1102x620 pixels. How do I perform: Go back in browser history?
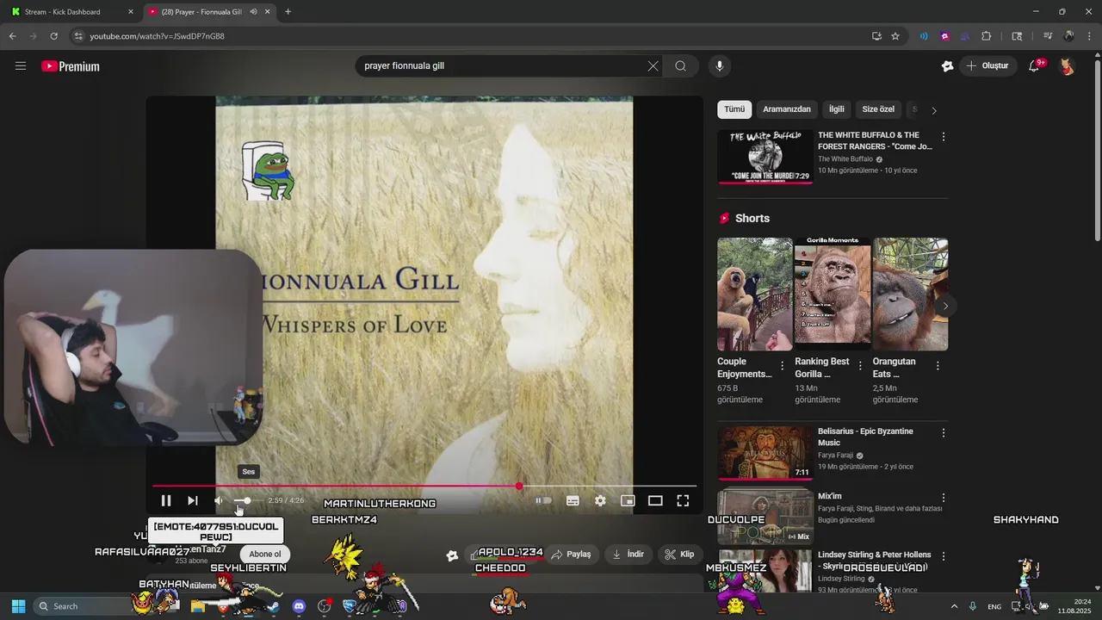12,36
